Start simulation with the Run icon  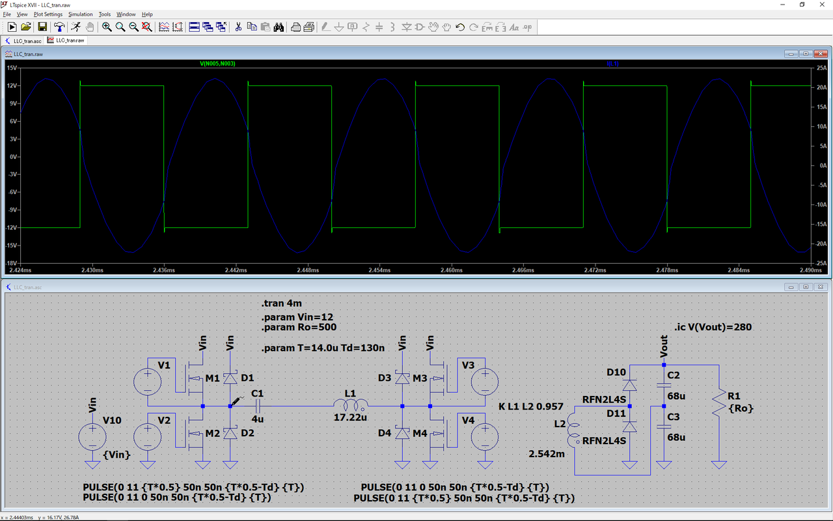(x=75, y=27)
